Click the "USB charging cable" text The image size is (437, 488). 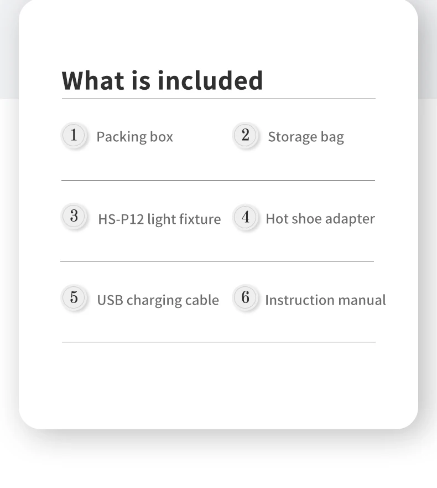pos(158,300)
